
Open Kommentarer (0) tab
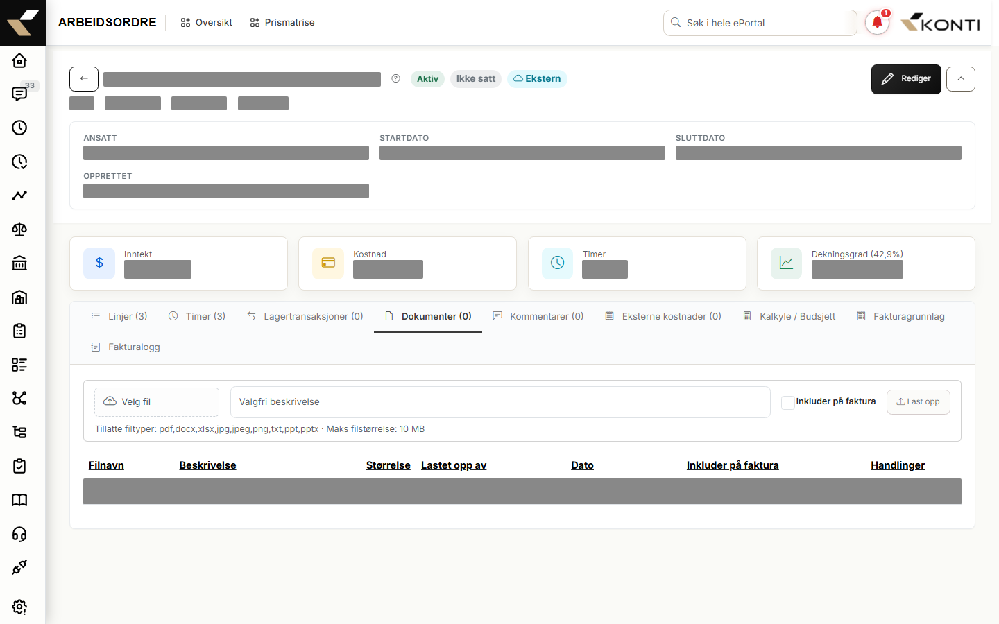538,316
